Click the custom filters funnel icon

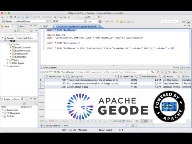point(158,72)
